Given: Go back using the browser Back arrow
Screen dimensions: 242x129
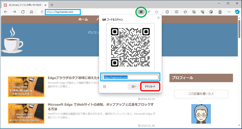Looking at the screenshot, I should click(6, 12).
